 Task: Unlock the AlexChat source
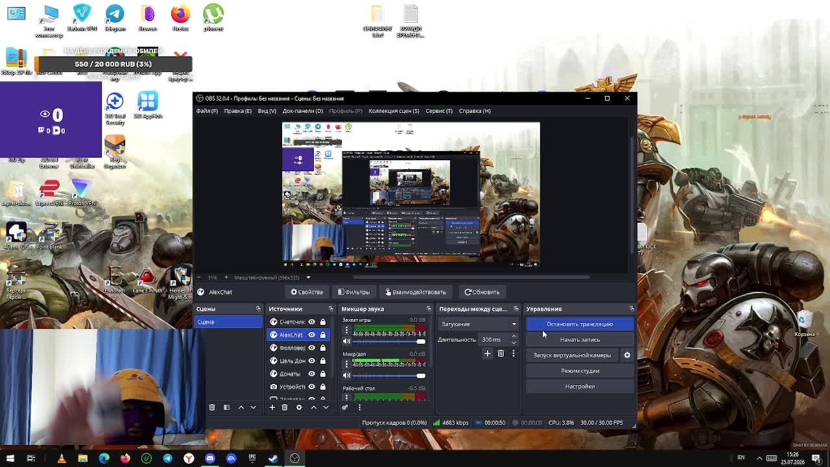(x=323, y=335)
